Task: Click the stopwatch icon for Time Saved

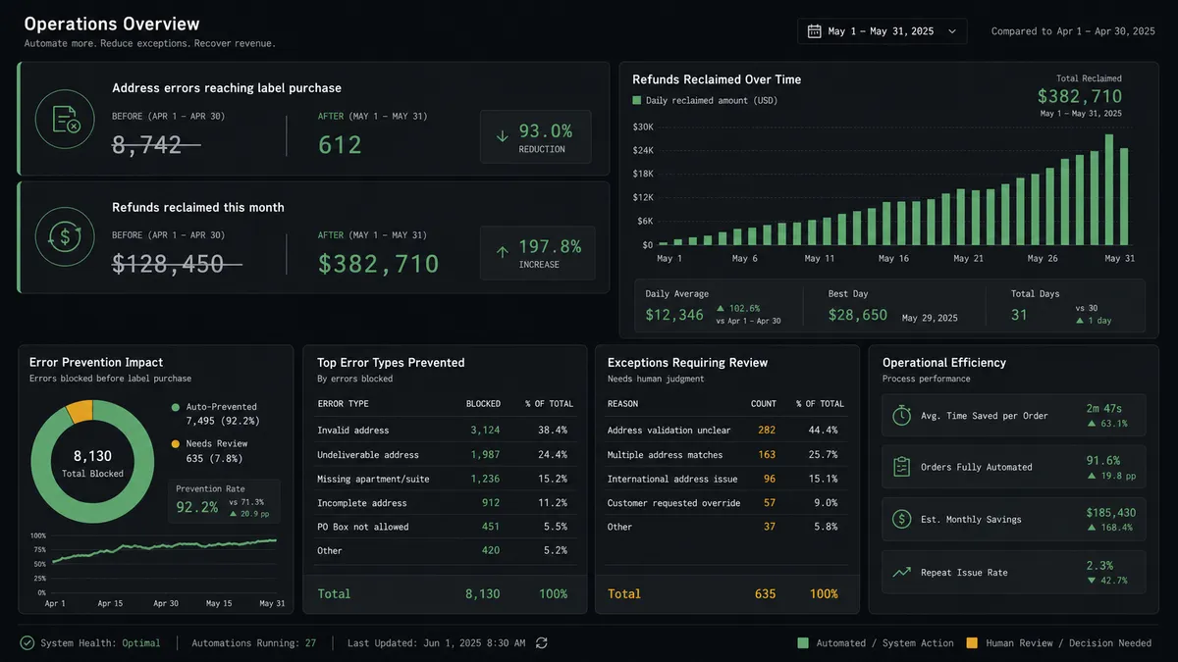Action: pyautogui.click(x=901, y=416)
